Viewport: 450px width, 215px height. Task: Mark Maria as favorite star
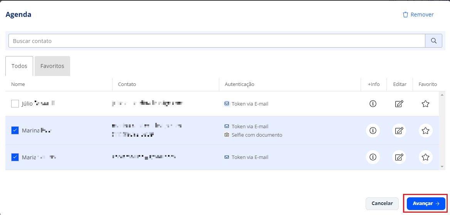tap(426, 157)
